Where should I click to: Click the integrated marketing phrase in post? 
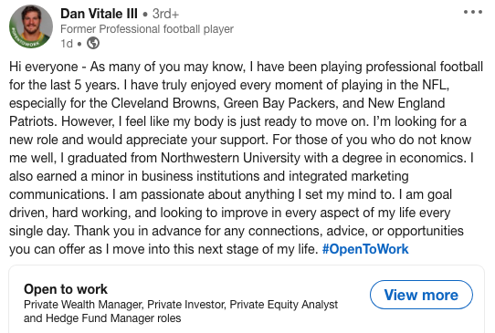[349, 176]
